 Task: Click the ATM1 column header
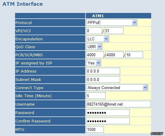click(x=98, y=16)
